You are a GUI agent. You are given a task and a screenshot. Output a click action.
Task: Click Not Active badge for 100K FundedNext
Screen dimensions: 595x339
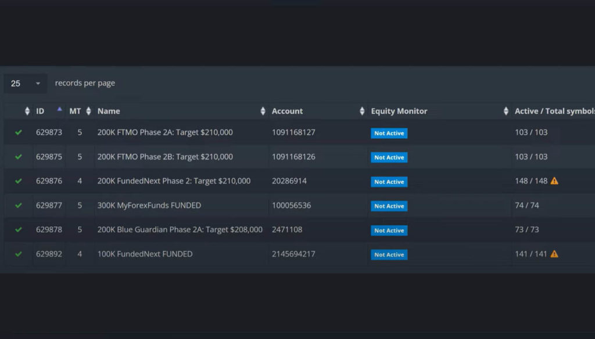389,254
